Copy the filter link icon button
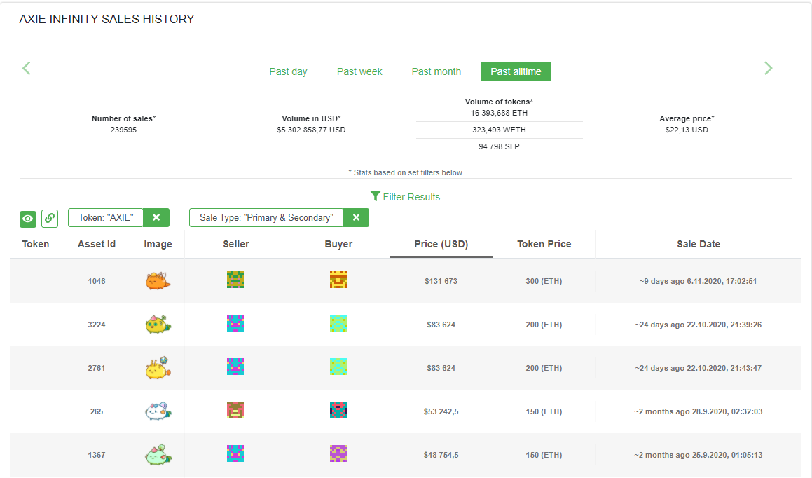The height and width of the screenshot is (478, 812). 50,219
